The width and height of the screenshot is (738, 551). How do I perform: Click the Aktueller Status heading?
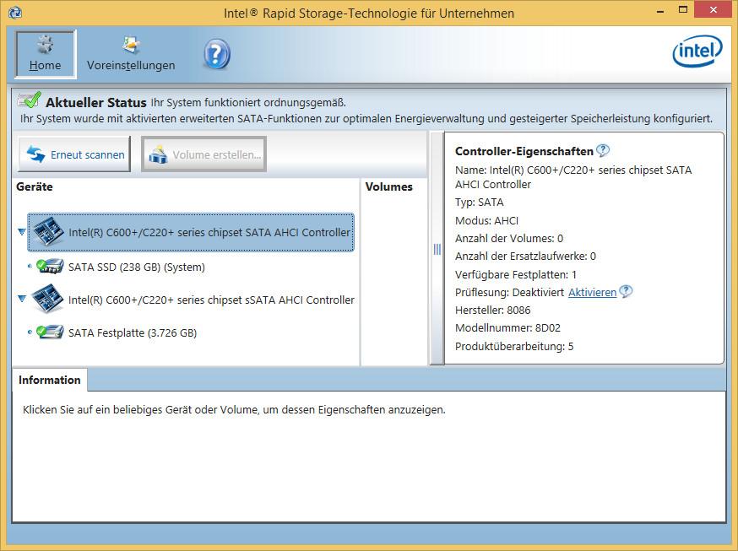(x=96, y=102)
